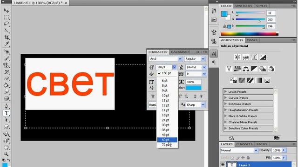Open the Character panel dock icon

point(214,54)
